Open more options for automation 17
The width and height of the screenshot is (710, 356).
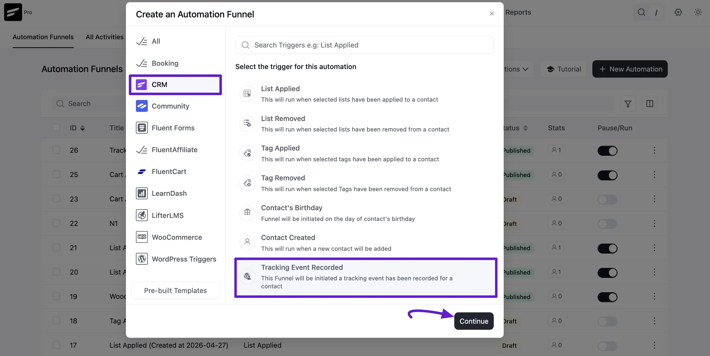point(654,345)
